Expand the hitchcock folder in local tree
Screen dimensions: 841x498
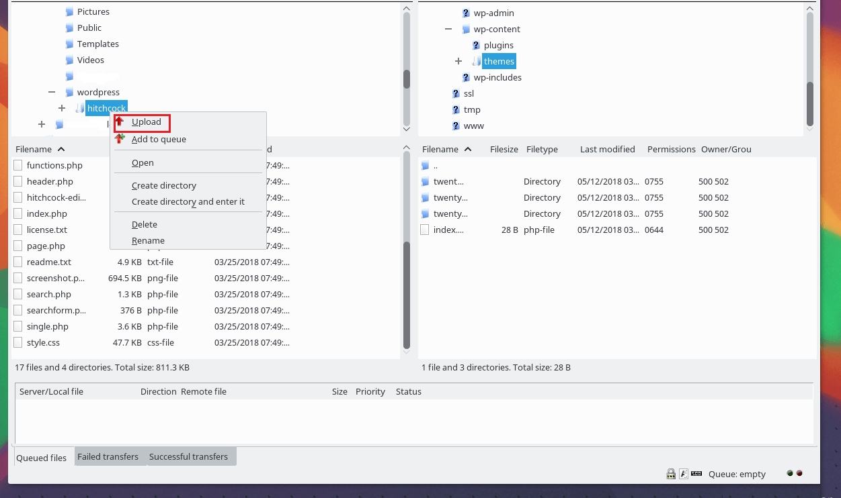[61, 107]
